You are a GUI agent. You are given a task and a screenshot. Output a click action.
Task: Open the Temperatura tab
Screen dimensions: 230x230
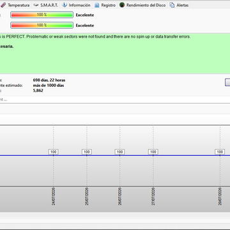15,5
